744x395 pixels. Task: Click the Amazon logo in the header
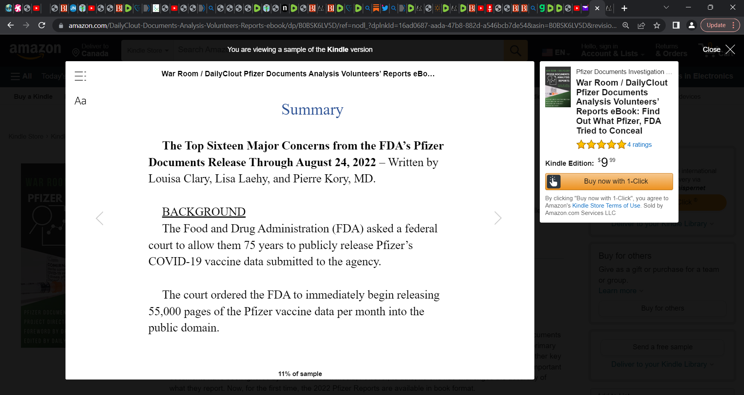[x=35, y=50]
